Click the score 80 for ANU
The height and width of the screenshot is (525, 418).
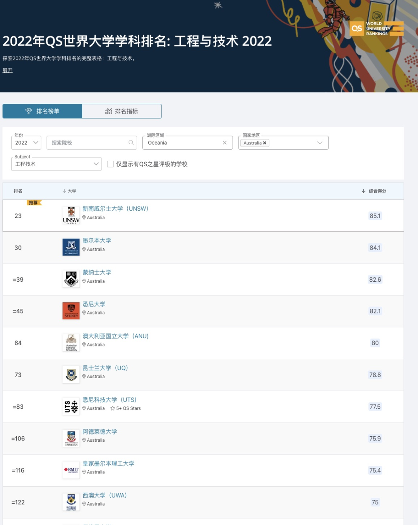point(375,343)
